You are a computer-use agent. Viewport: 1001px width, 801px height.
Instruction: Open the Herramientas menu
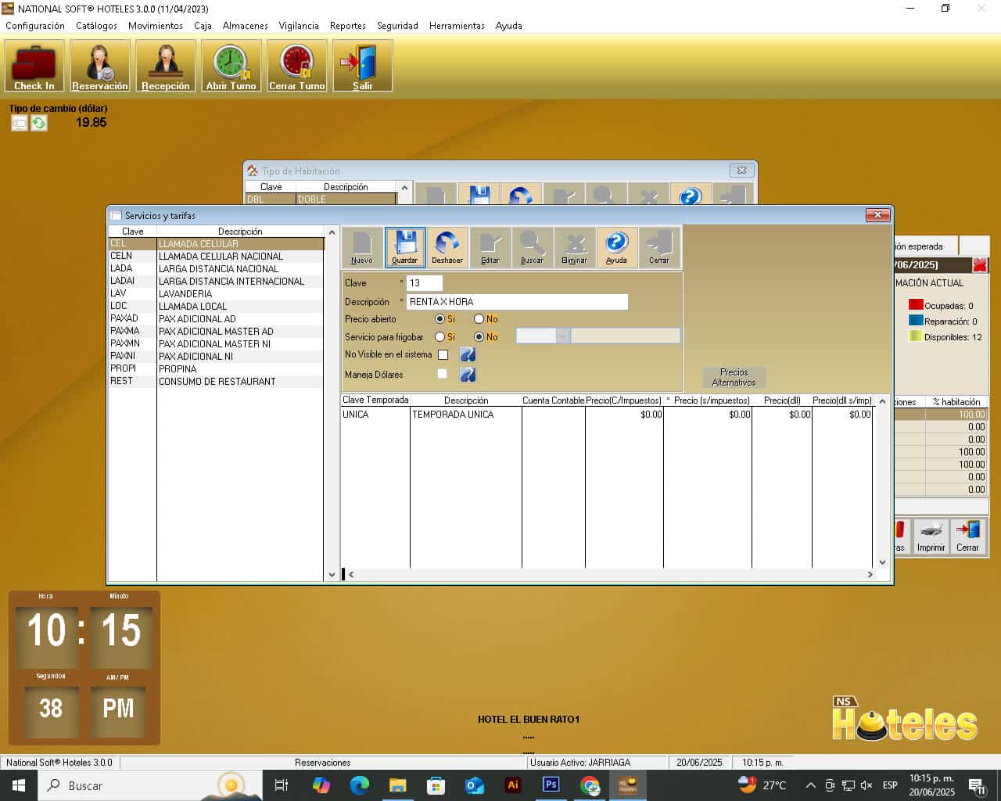pos(457,26)
